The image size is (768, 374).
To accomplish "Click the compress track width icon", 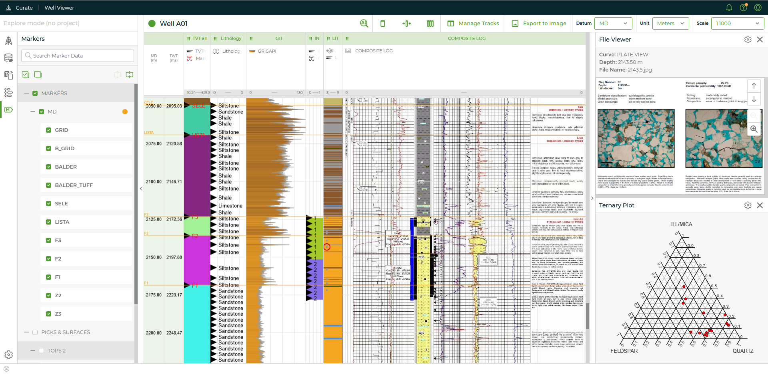I will [x=406, y=24].
